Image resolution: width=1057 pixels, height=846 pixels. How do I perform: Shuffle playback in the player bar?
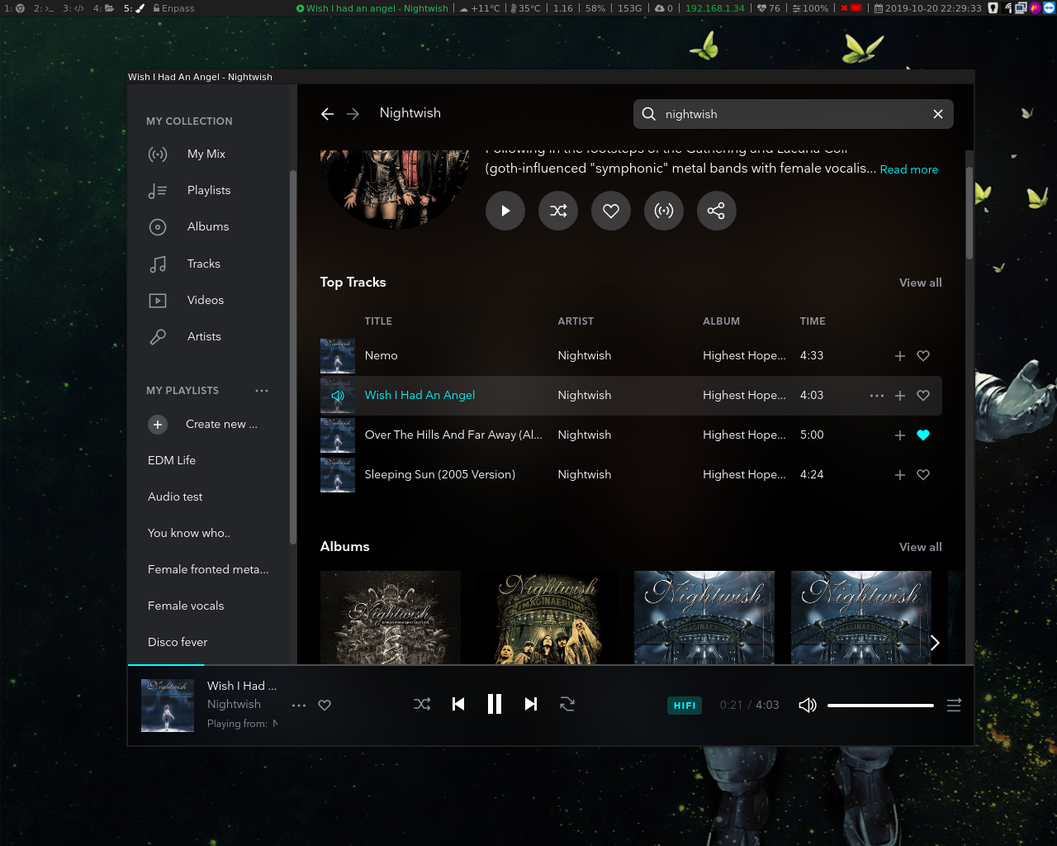coord(422,704)
